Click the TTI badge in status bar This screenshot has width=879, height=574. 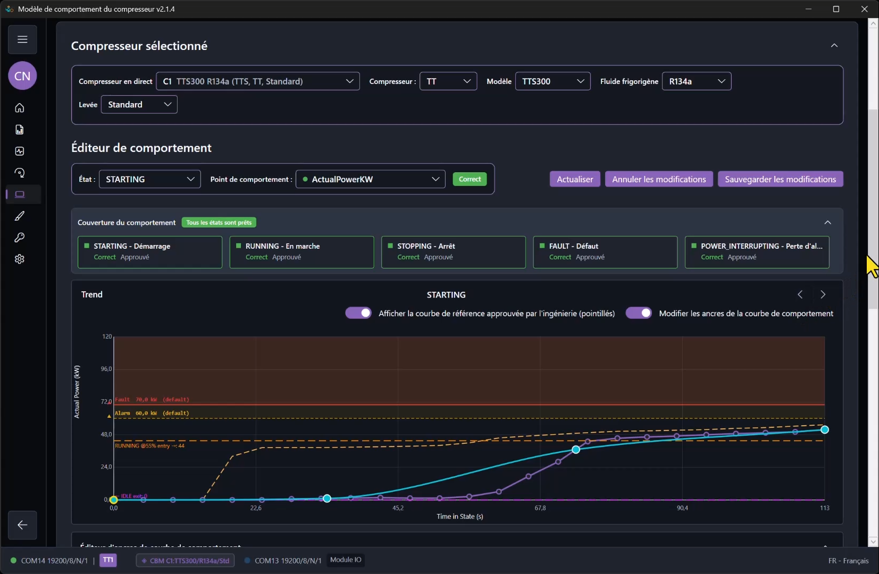tap(108, 560)
